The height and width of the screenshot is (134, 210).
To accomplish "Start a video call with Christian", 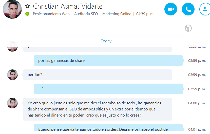I will coord(171,9).
